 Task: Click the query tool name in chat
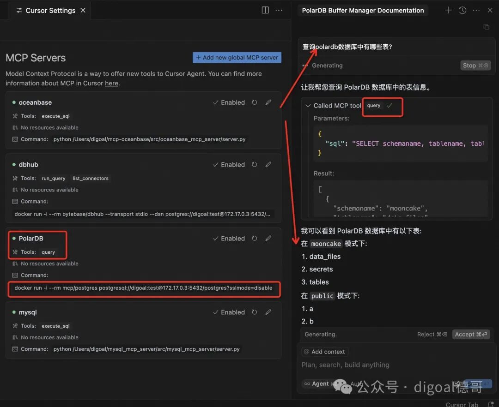click(374, 106)
